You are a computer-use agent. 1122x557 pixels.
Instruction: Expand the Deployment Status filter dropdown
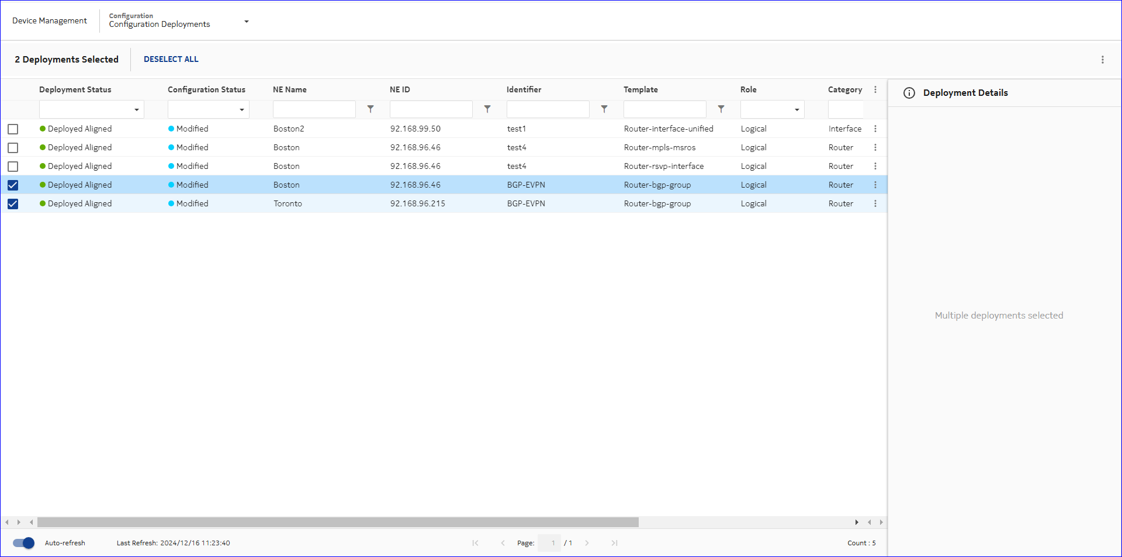[x=136, y=110]
